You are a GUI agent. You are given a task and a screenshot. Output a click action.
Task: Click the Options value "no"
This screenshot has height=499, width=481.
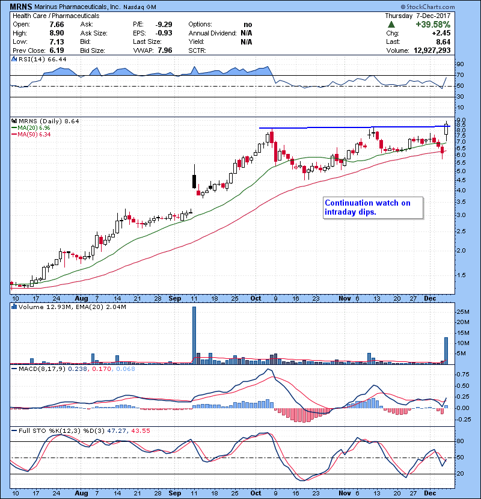[248, 25]
